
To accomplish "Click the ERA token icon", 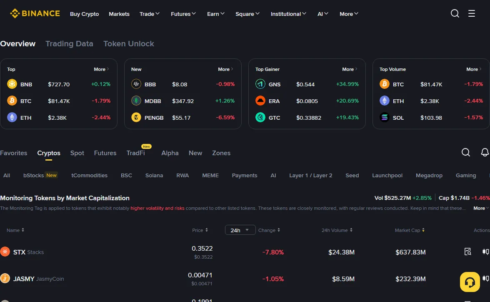I will [260, 101].
